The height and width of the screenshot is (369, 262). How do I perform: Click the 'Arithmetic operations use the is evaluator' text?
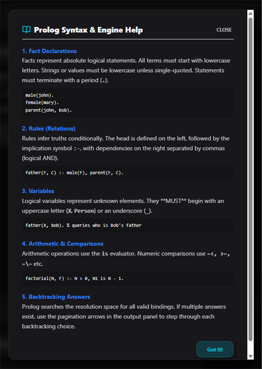[126, 259]
